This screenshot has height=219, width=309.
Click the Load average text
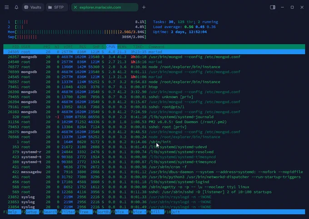184,27
